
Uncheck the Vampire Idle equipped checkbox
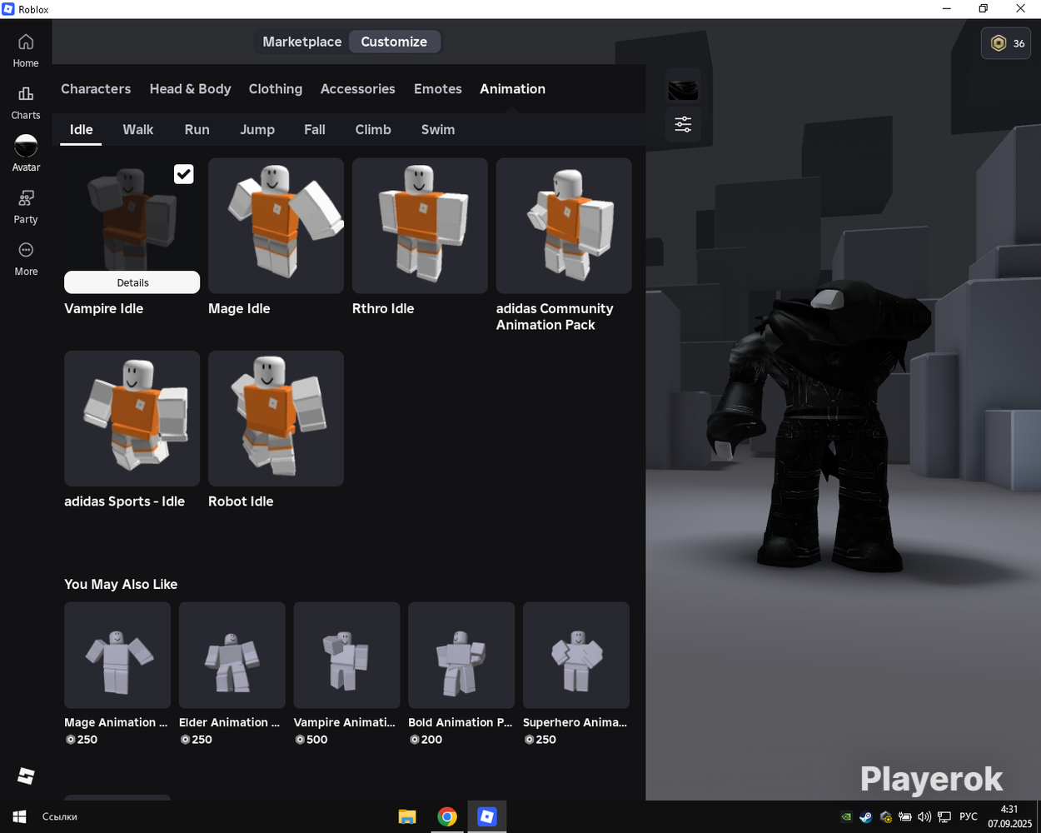coord(183,174)
